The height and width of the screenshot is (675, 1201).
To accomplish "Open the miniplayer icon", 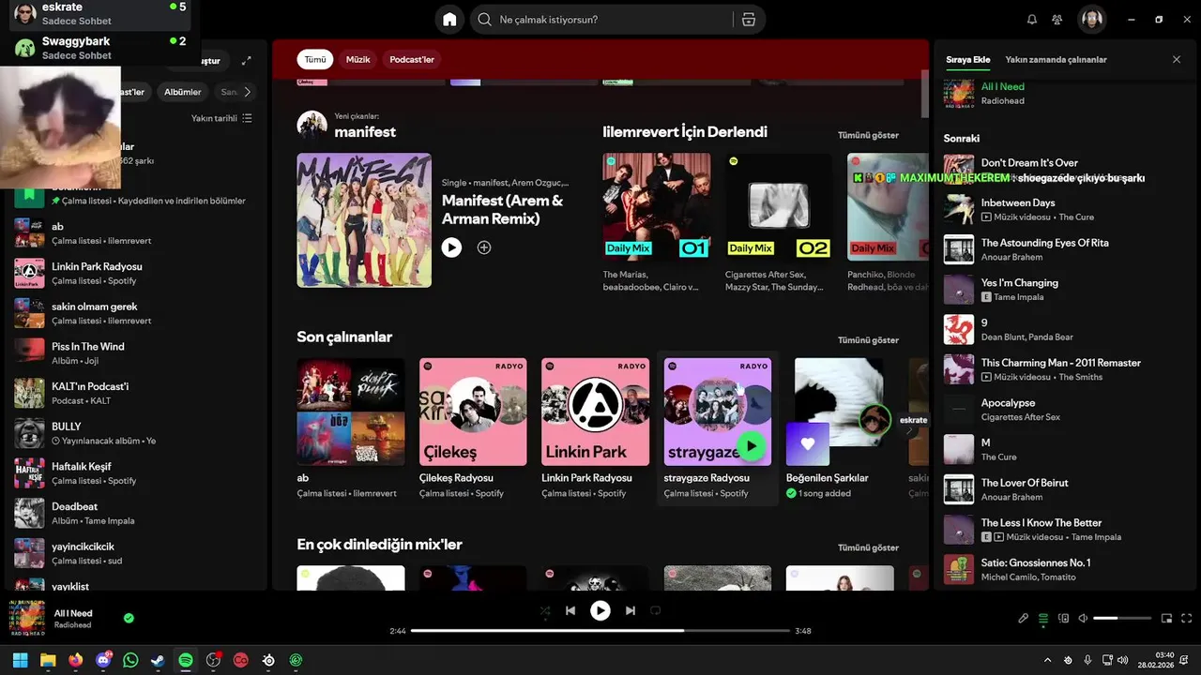I will click(1167, 618).
